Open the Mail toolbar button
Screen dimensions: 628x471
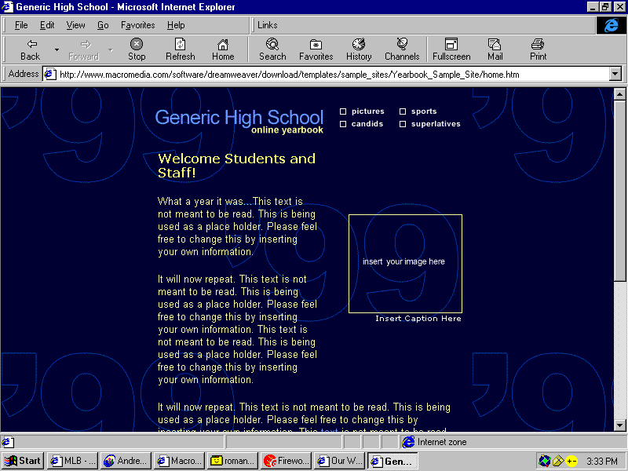[495, 50]
